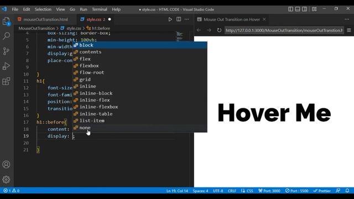The image size is (354, 199).
Task: Choose 'inline' from the suggestion list
Action: pyautogui.click(x=140, y=86)
